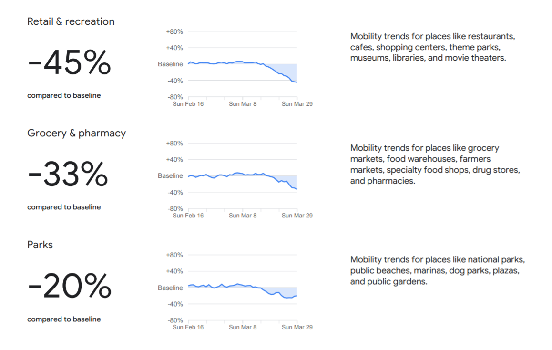Click the +80% label on the retail chart
The width and height of the screenshot is (552, 350).
174,31
